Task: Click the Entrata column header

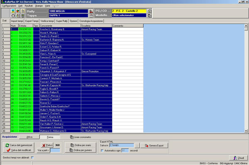Action: 26,26
